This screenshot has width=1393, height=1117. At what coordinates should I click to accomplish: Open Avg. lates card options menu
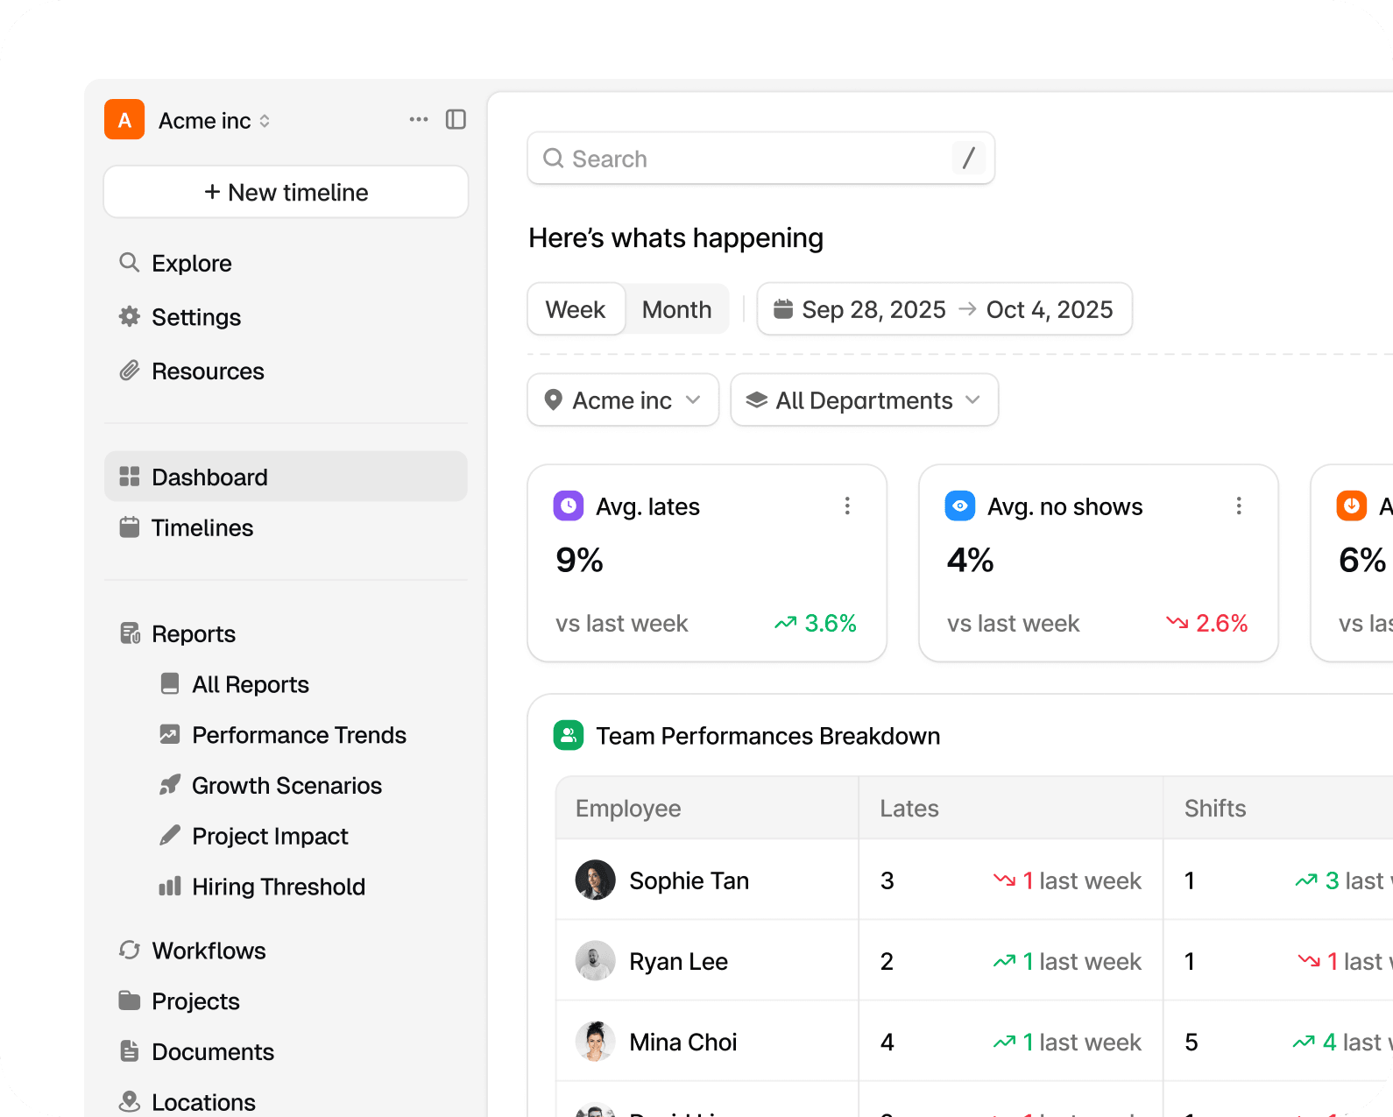[846, 506]
